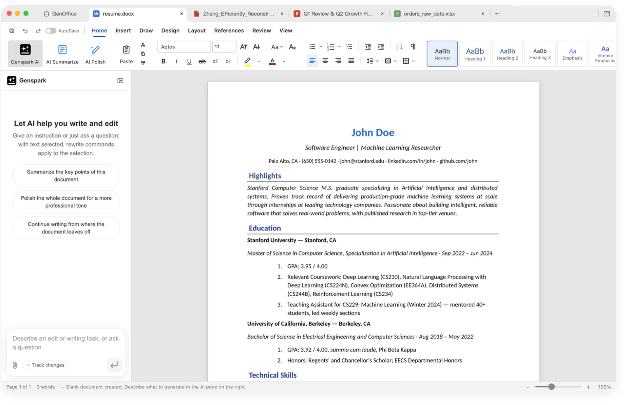Click the AI Polish icon
629x405 pixels.
(95, 50)
